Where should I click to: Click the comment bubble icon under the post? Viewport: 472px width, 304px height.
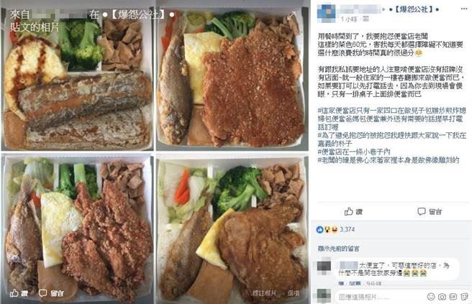pos(421,211)
